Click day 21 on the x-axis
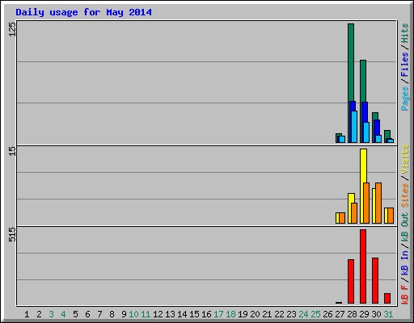414x323 pixels. pyautogui.click(x=267, y=314)
